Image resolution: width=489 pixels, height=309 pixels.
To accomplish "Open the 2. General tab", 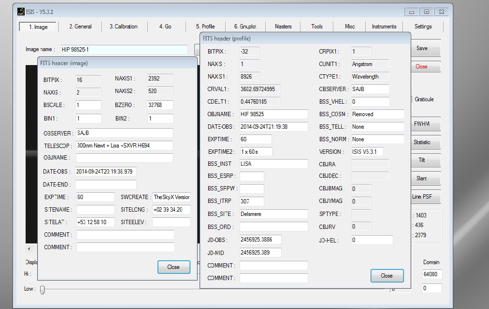I will (81, 27).
